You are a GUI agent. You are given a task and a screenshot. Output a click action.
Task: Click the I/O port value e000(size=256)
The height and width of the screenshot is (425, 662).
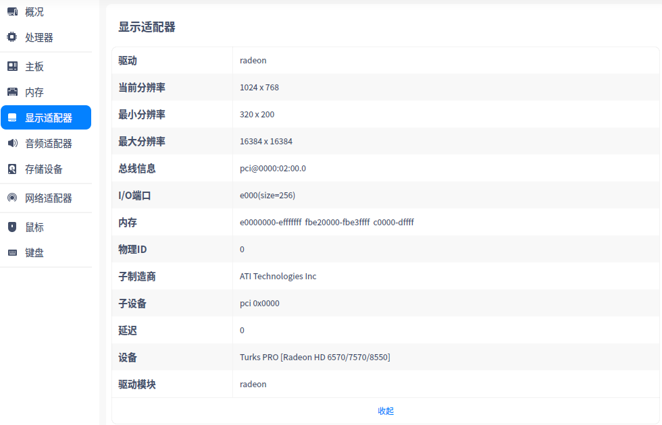[x=268, y=195]
